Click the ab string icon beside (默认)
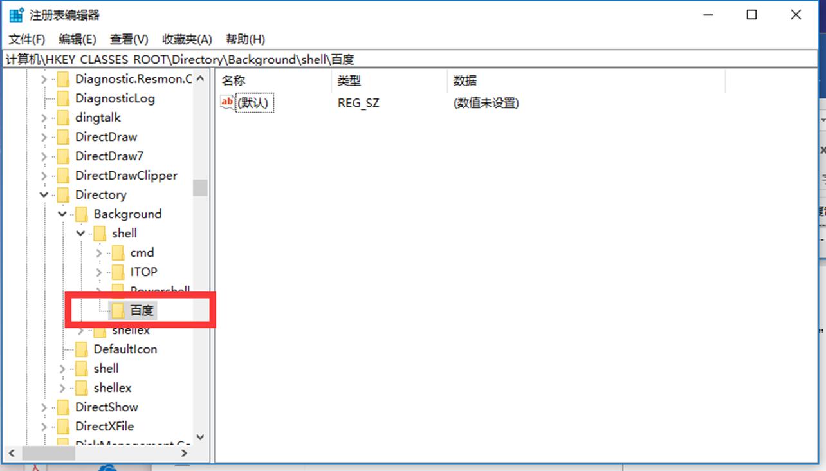Screen dimensions: 826x471 (x=226, y=102)
